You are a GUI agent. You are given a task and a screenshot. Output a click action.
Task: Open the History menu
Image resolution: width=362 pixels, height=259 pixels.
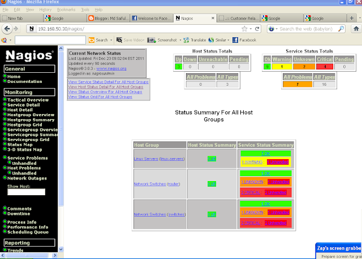(x=45, y=10)
